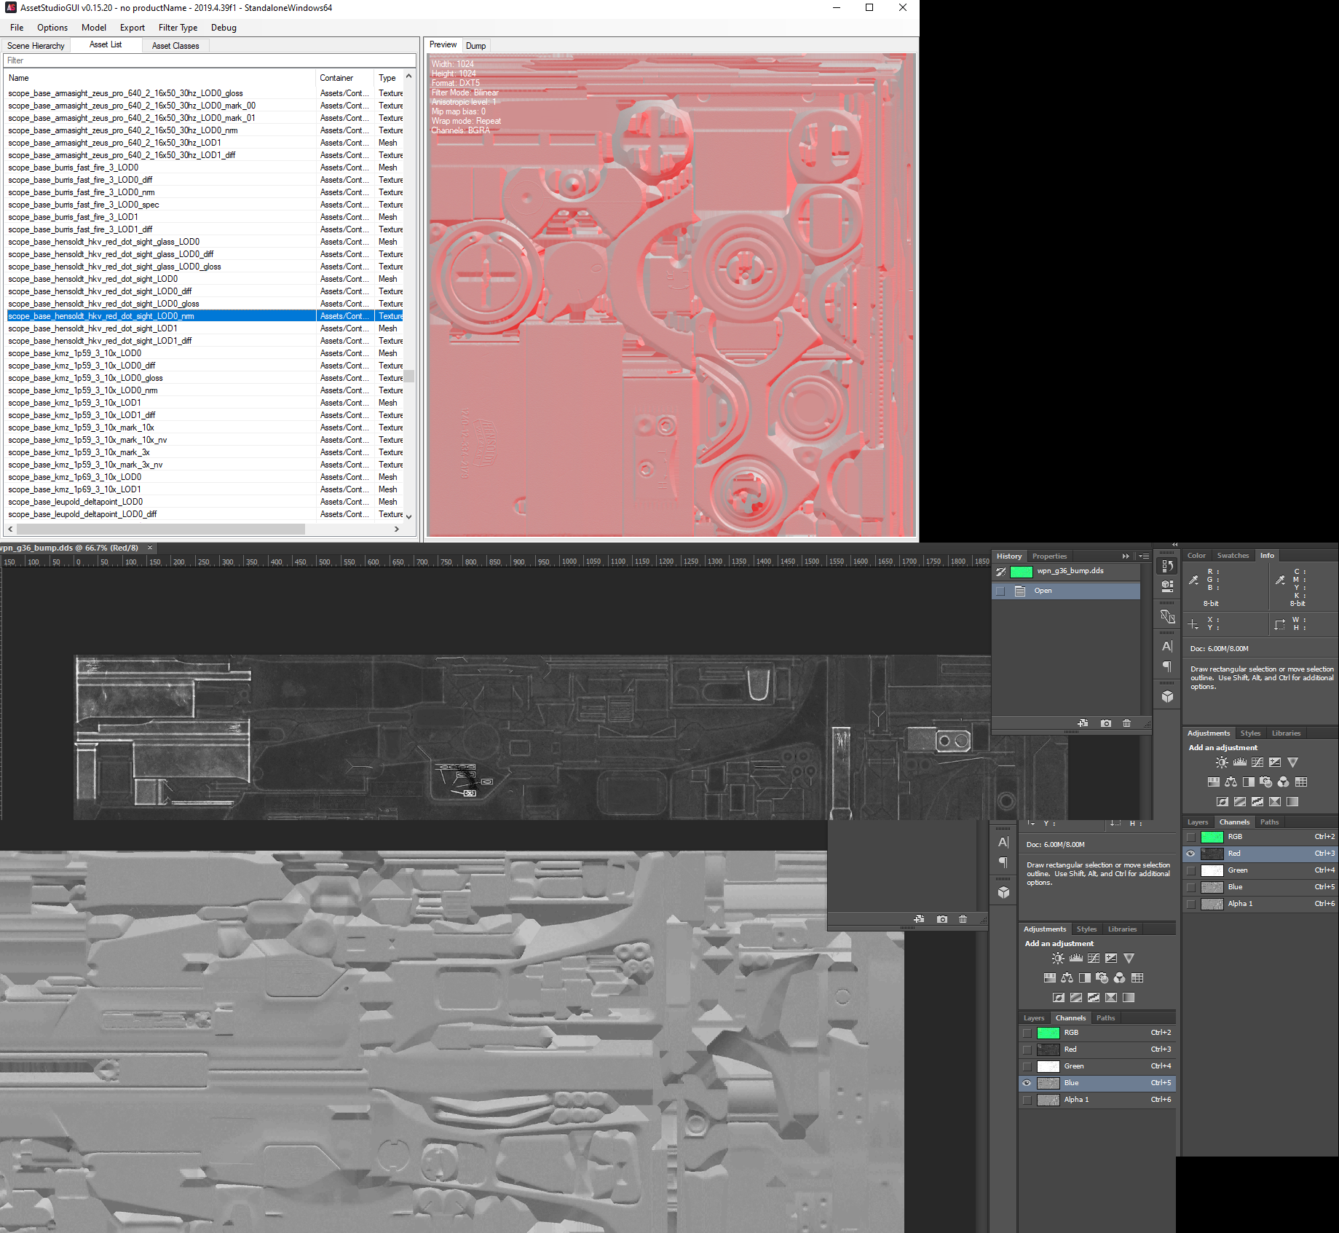Add Gradient Map adjustment in lower Adjustments panel
The image size is (1339, 1233).
pos(1129,998)
